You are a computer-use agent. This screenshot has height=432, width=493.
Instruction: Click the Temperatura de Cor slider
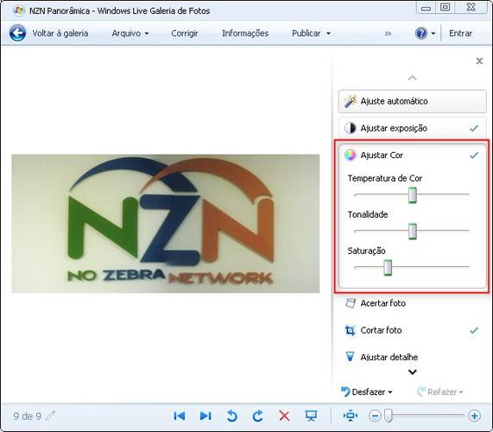click(x=412, y=195)
